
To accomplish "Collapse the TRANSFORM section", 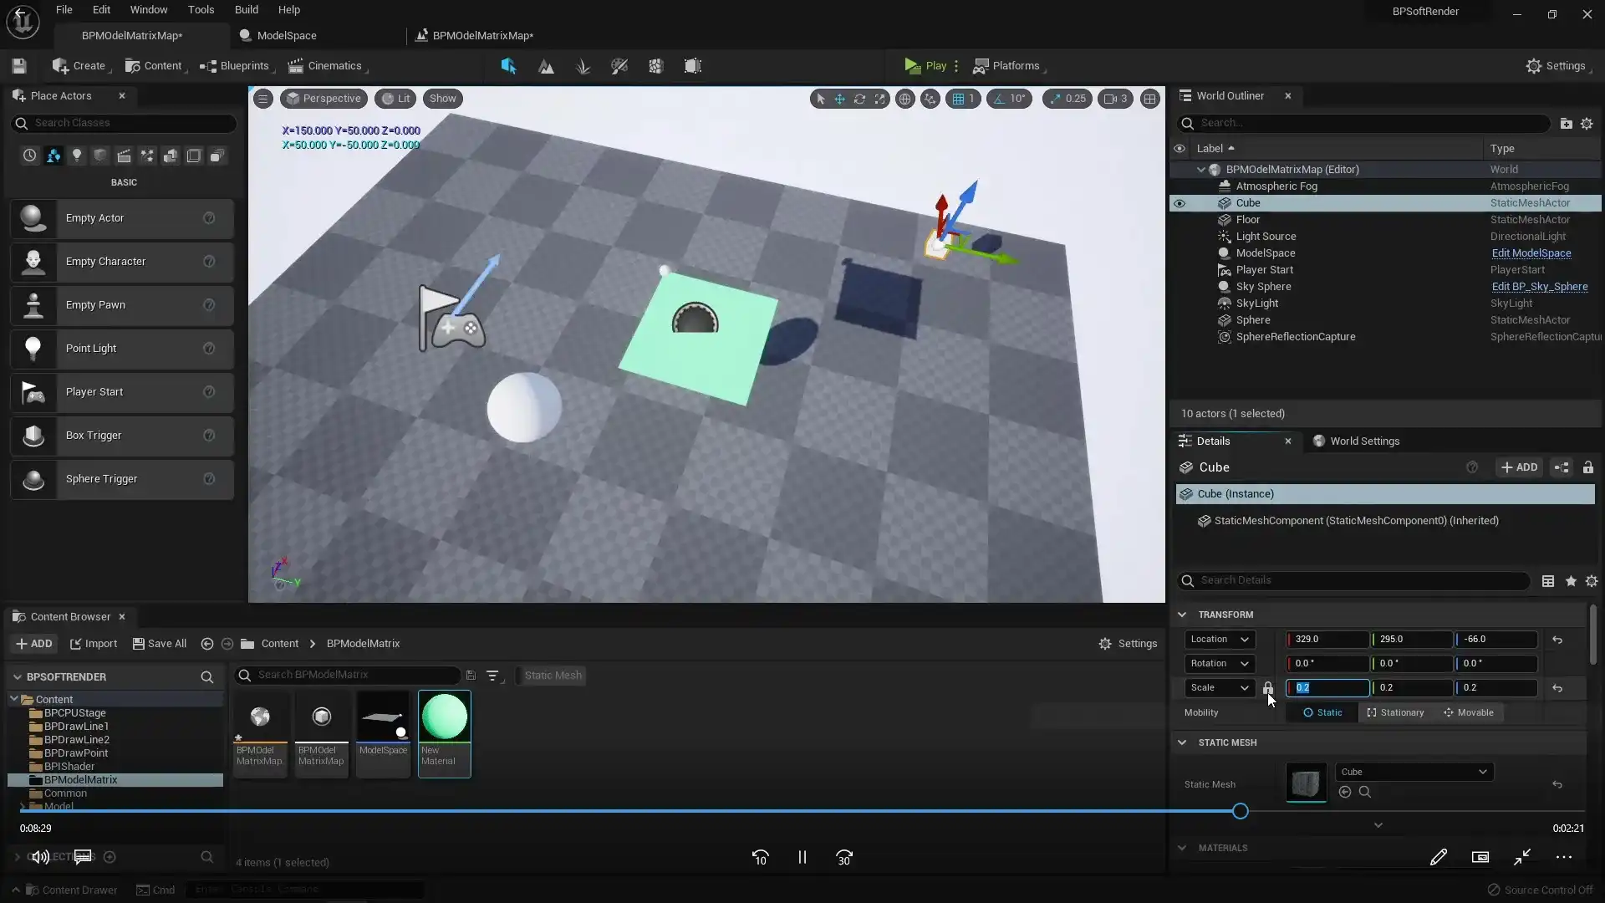I will point(1182,615).
